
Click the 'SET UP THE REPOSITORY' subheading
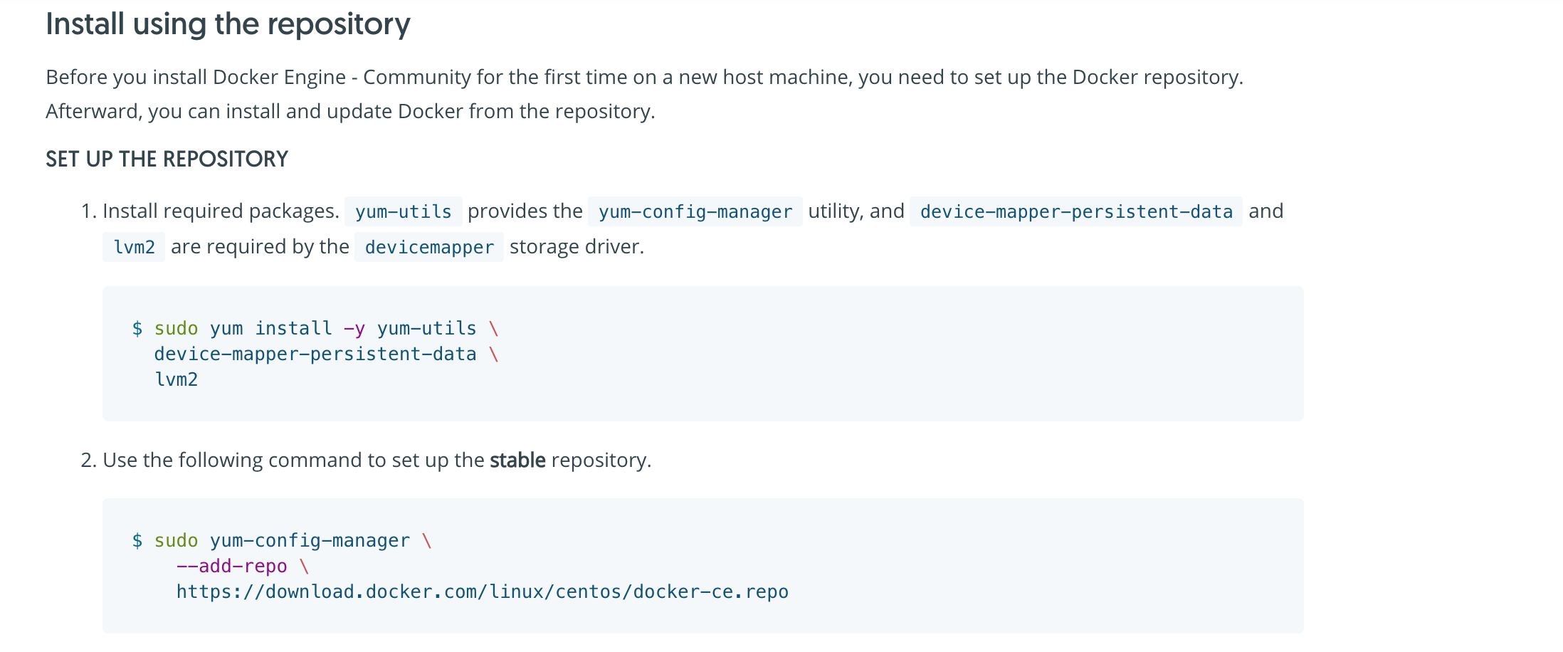click(167, 159)
